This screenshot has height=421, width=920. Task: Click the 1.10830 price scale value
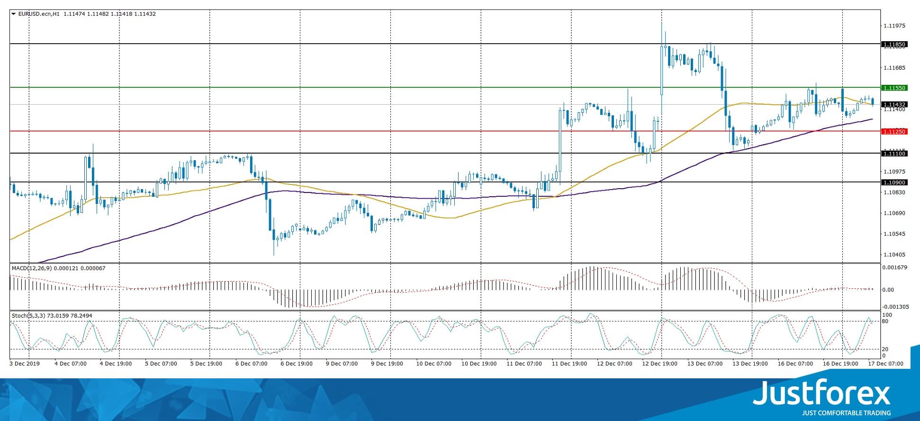(894, 192)
